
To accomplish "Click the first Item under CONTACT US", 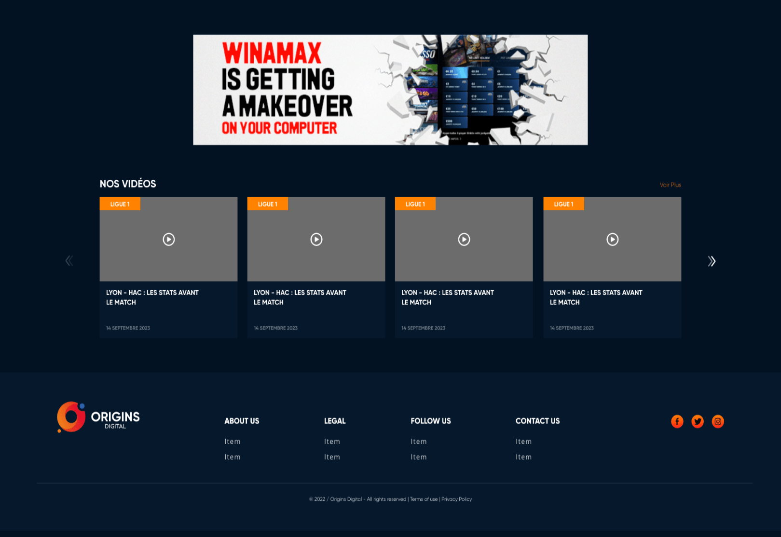I will pos(523,441).
